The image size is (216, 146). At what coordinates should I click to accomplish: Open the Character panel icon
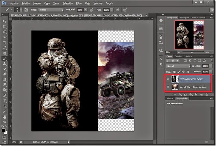tap(161, 59)
